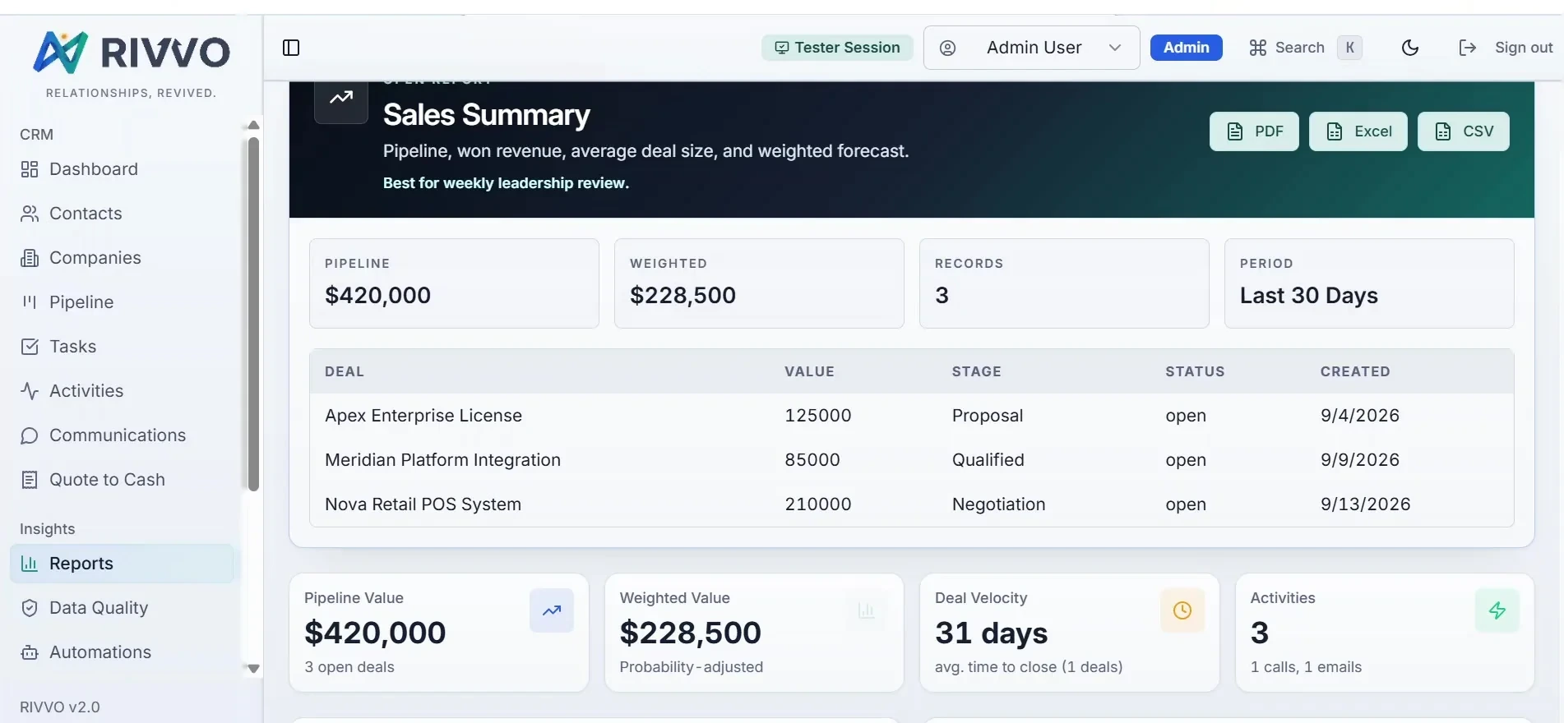This screenshot has width=1564, height=723.
Task: Click the sidebar scrollbar thumb
Action: pos(253,314)
